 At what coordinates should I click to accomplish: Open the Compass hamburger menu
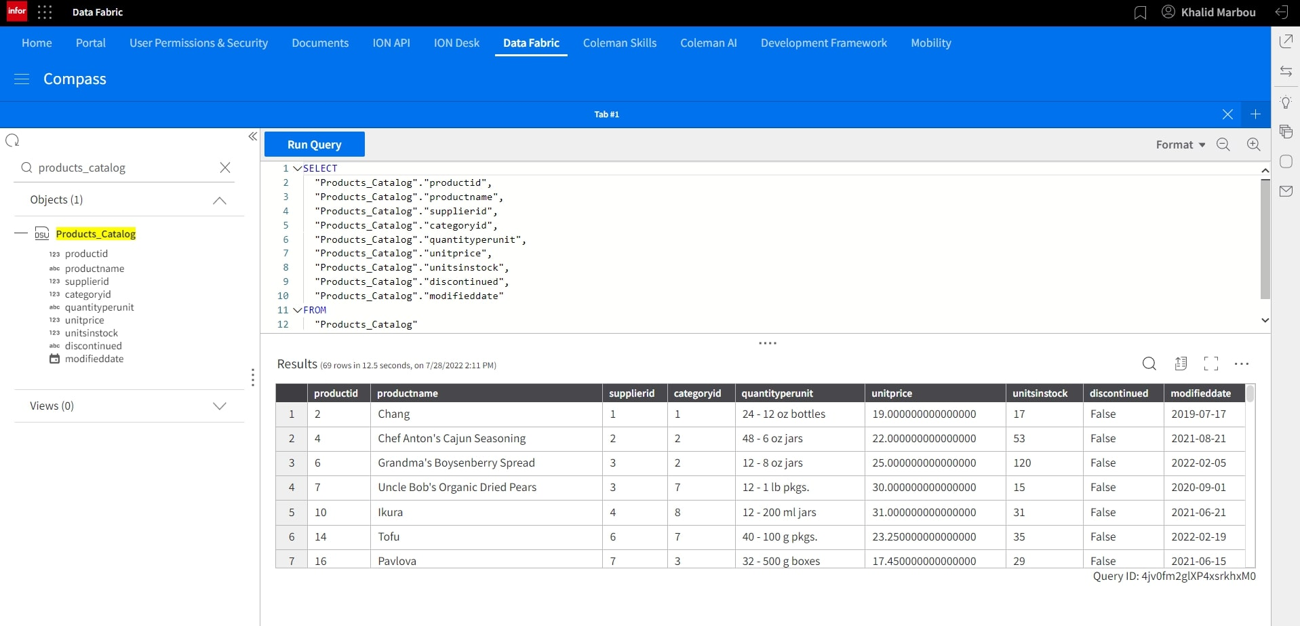point(22,79)
